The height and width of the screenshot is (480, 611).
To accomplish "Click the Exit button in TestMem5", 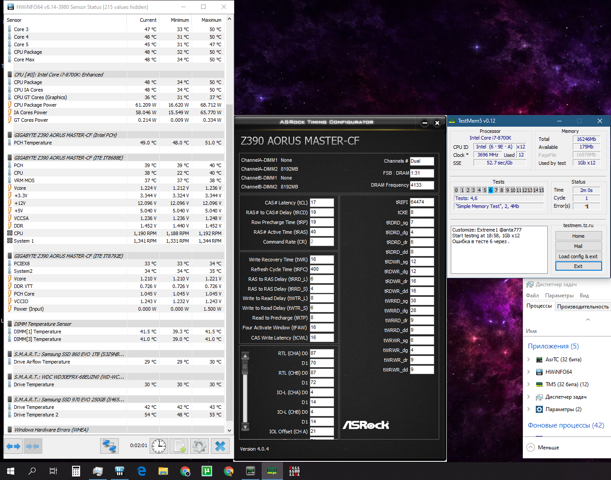I will (x=579, y=266).
